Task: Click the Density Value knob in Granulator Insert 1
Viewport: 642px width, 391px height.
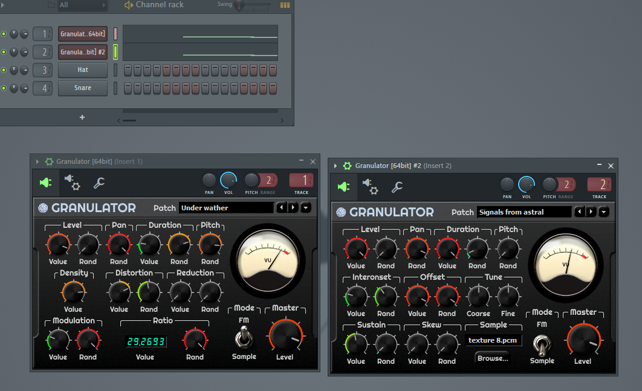Action: 73,292
